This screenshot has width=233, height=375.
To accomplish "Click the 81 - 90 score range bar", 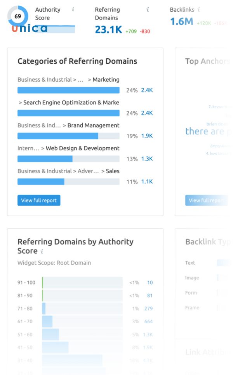I will (x=82, y=295).
